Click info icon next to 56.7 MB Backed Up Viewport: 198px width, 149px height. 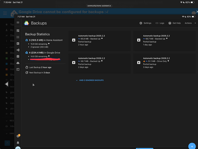(x=102, y=61)
